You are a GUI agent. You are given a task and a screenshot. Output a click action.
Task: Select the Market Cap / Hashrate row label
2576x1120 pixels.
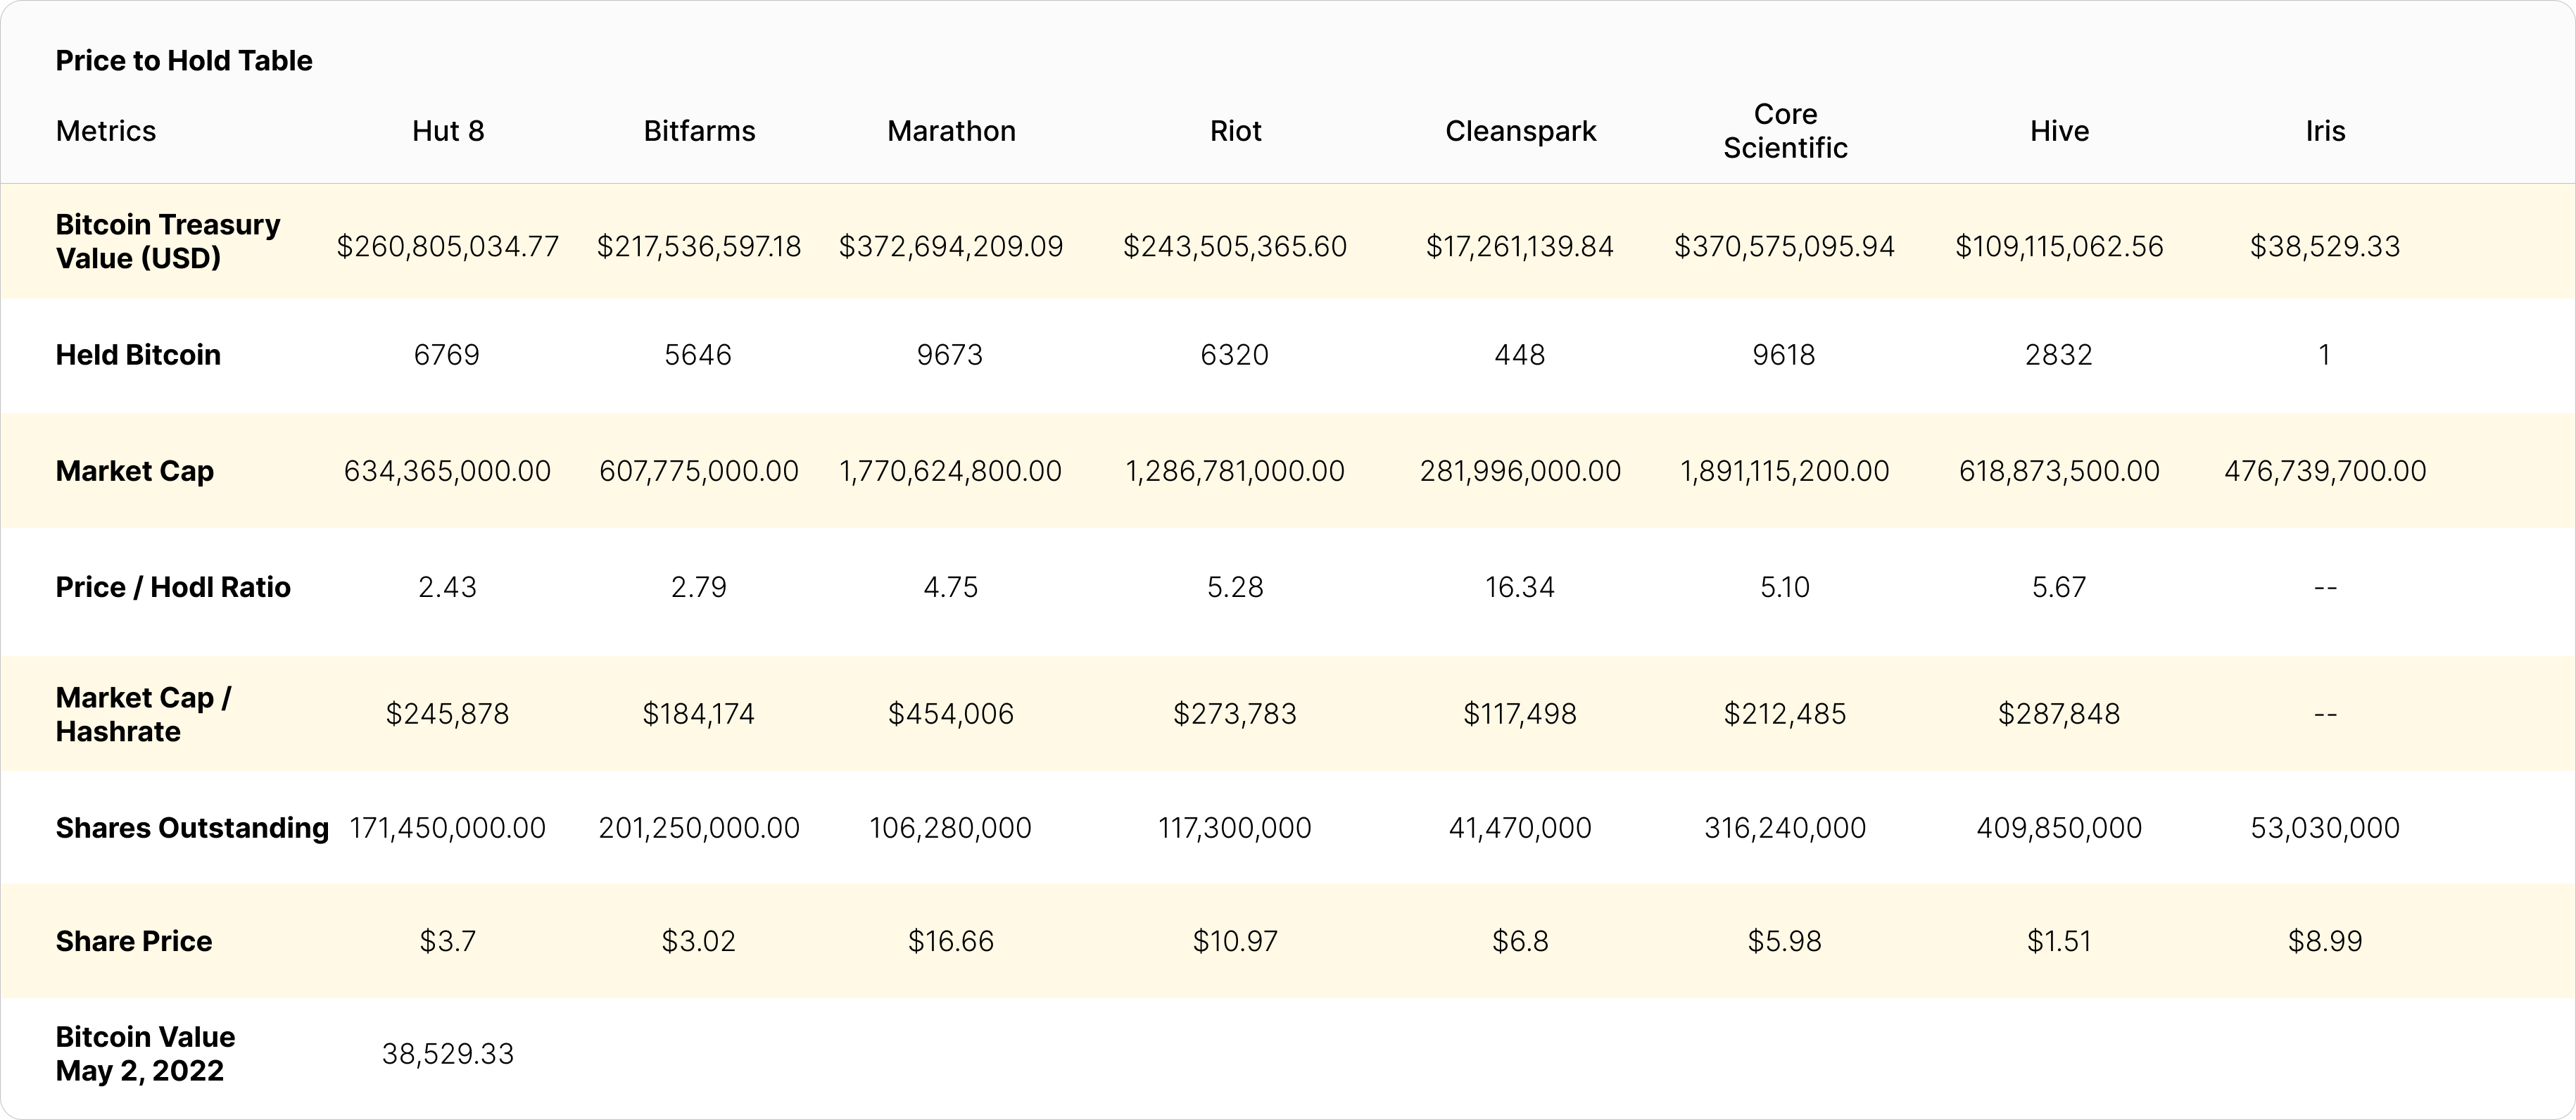tap(143, 714)
